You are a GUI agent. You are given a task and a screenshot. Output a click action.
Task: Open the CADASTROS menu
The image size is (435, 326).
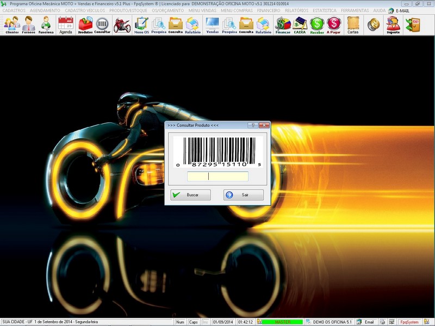(x=14, y=10)
